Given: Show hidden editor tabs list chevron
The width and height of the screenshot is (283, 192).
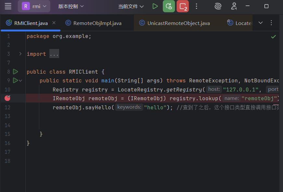Looking at the screenshot, I should pos(260,23).
